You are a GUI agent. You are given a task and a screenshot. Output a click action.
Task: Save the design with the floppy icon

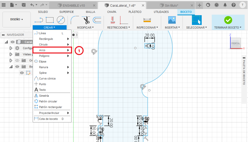[24, 5]
